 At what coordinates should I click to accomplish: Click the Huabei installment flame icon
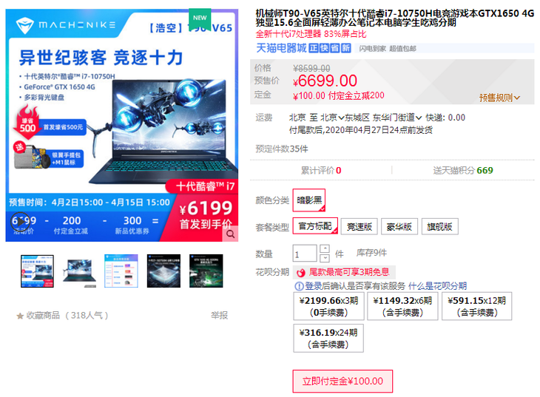coord(300,273)
